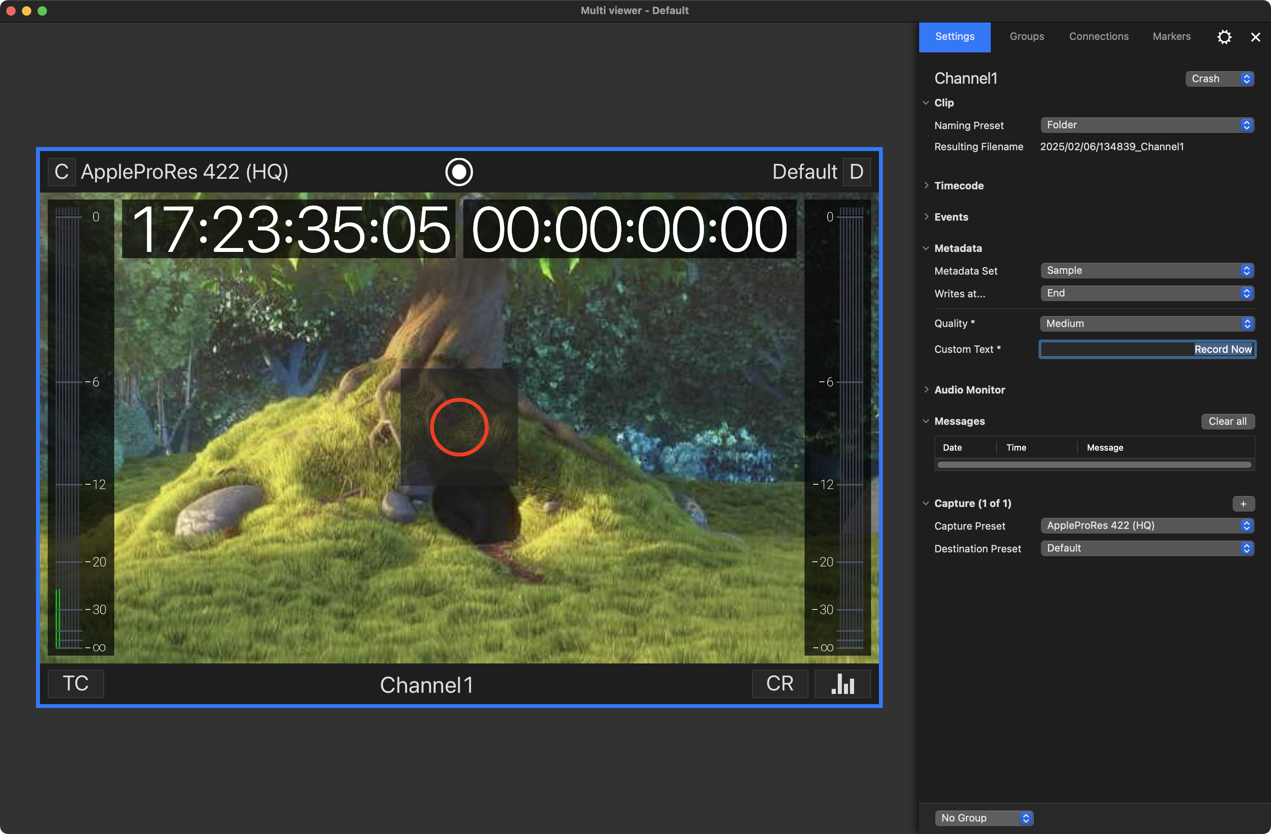Add a capture with the plus button
This screenshot has height=834, width=1271.
click(1243, 503)
